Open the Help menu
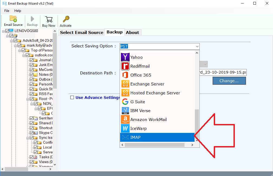Viewport: 273px width, 176px height. click(18, 11)
